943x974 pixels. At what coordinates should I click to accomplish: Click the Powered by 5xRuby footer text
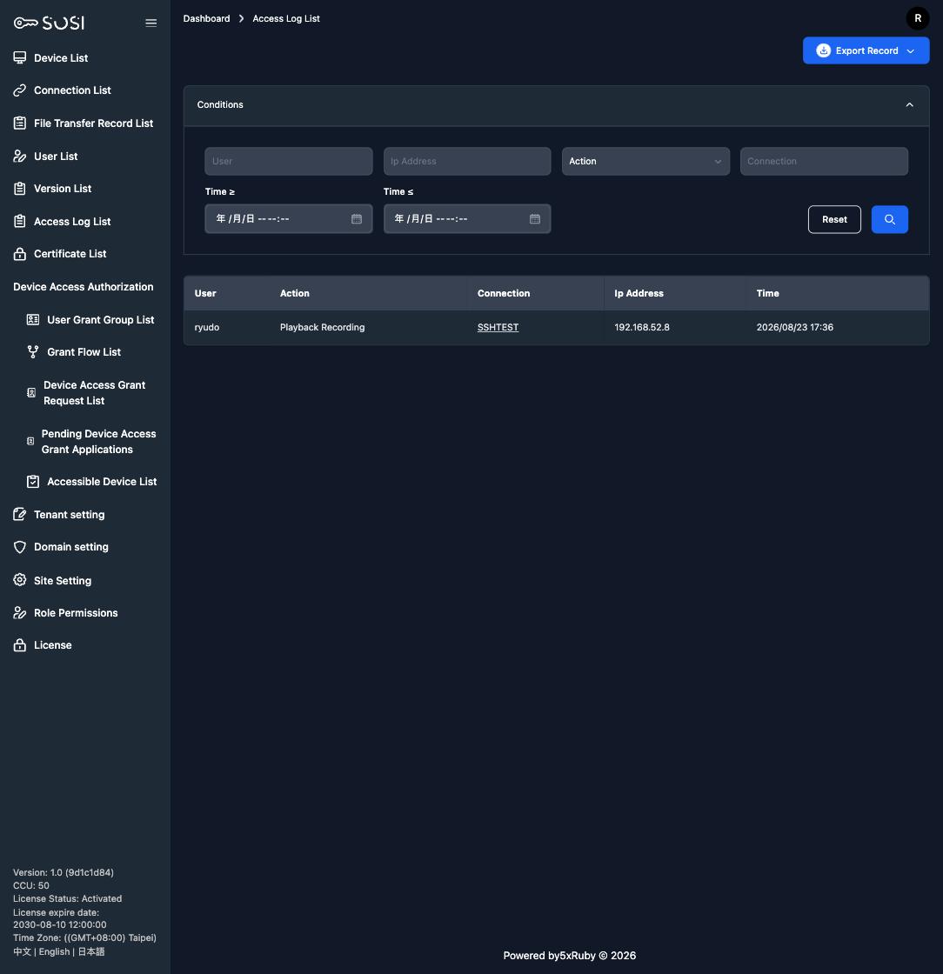point(569,956)
